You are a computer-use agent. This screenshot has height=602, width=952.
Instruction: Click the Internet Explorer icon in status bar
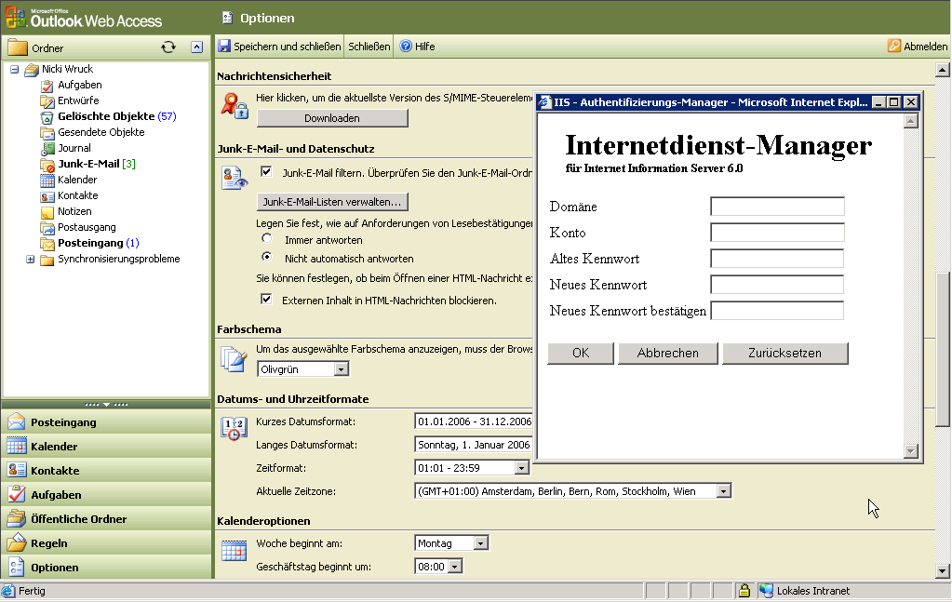click(x=8, y=591)
